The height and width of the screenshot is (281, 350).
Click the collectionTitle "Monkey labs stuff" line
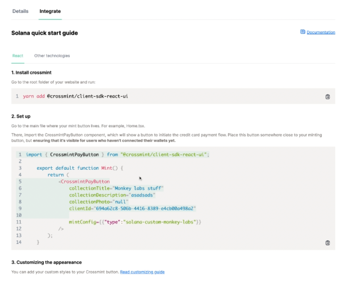click(116, 188)
